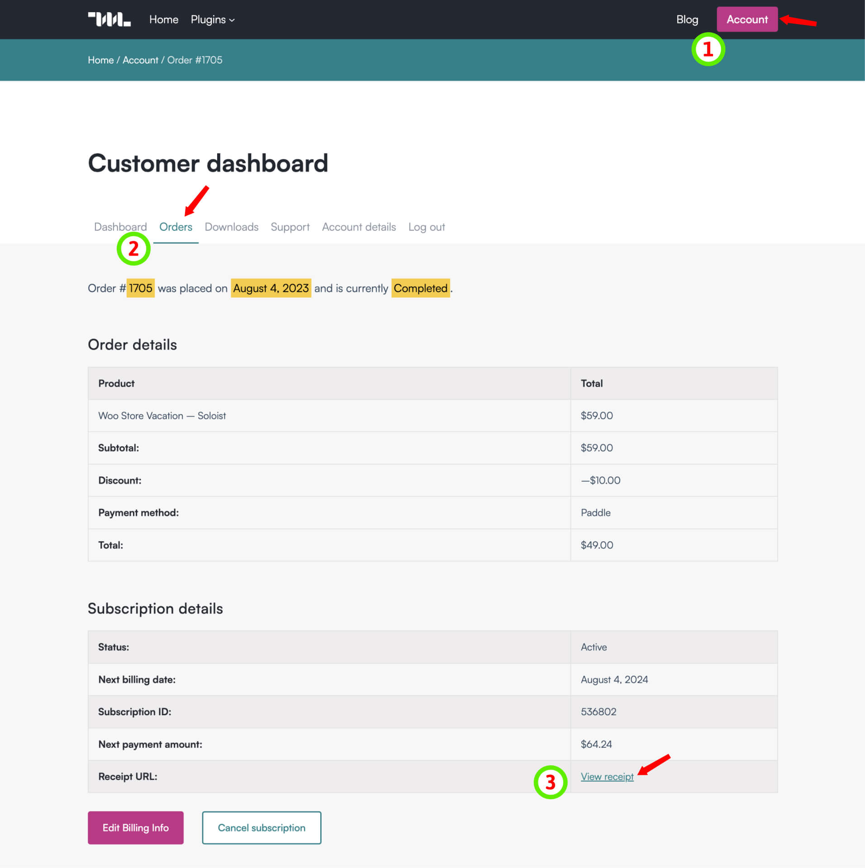Image resolution: width=865 pixels, height=868 pixels.
Task: Switch to the Account details tab
Action: 359,227
